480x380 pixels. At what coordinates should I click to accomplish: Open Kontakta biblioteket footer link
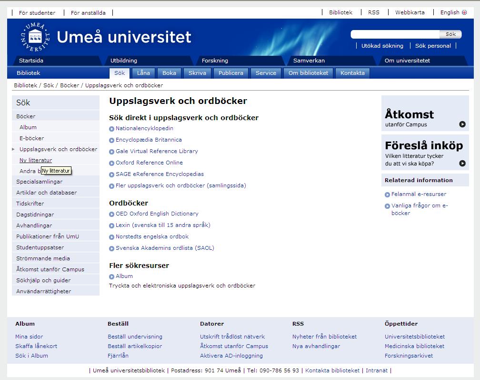(332, 370)
